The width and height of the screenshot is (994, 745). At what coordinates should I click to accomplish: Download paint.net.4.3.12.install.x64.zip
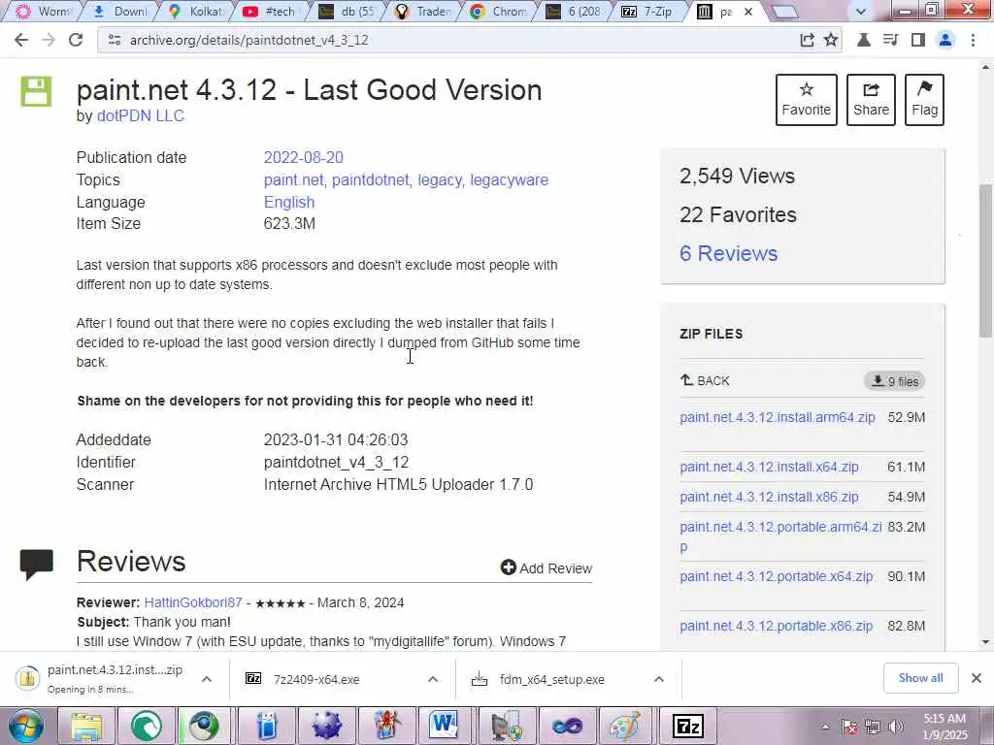coord(769,467)
